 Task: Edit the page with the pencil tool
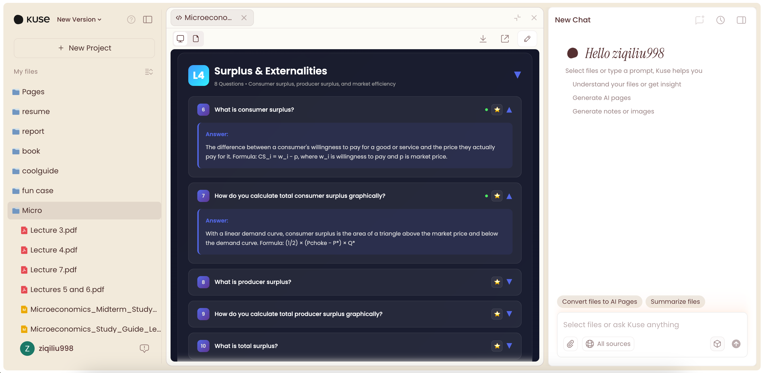(527, 39)
